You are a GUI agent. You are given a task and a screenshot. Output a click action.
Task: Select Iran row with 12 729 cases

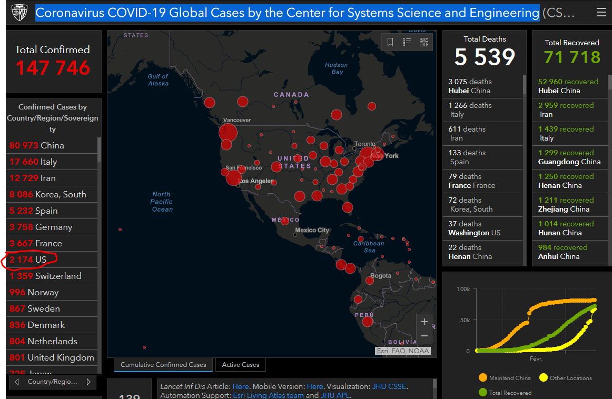52,178
